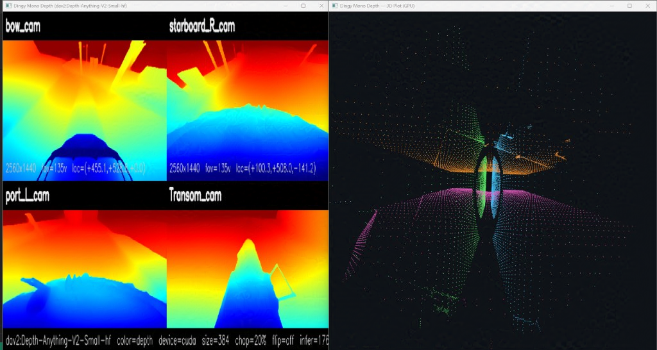
Task: Click the device=cuda status entry
Action: click(178, 341)
